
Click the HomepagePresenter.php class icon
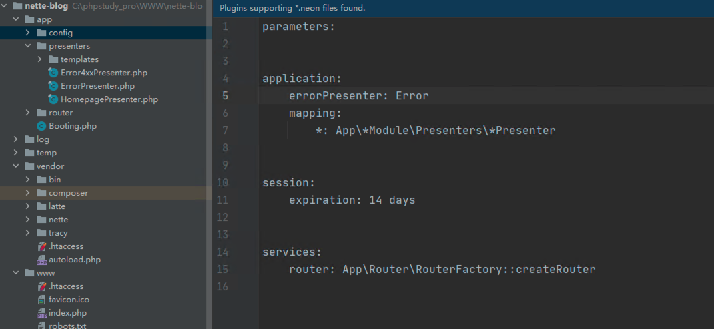pyautogui.click(x=53, y=99)
